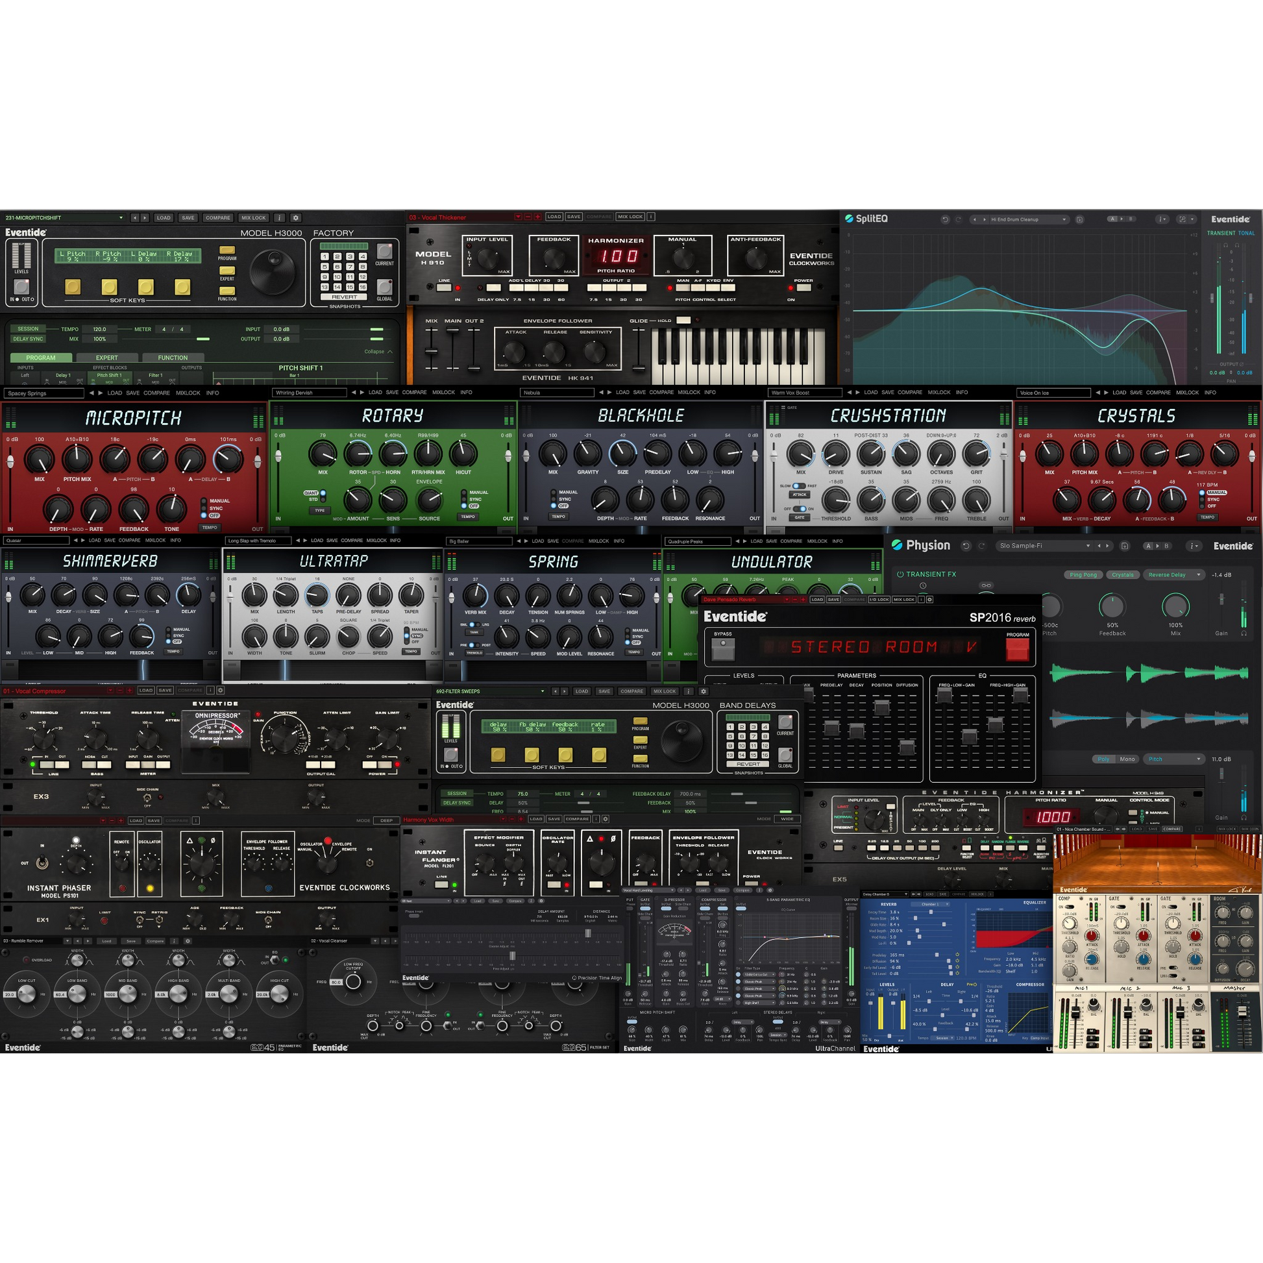Click the red PROGRAM button on SP2016 reverb

[1017, 649]
